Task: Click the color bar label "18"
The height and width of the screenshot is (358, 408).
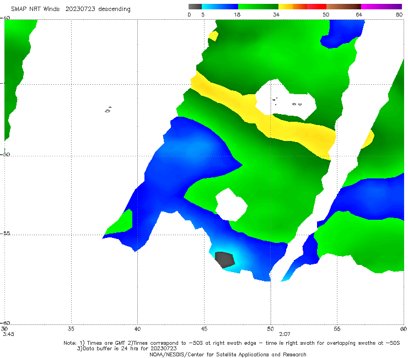Action: pos(237,14)
